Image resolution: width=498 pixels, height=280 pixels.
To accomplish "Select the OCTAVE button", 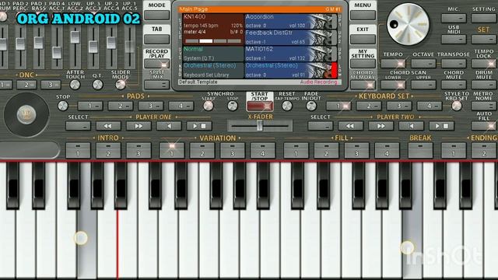I will [423, 64].
